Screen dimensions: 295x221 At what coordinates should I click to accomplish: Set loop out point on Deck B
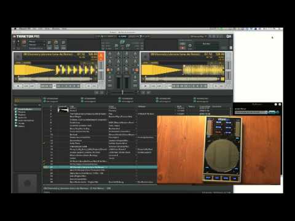222,86
